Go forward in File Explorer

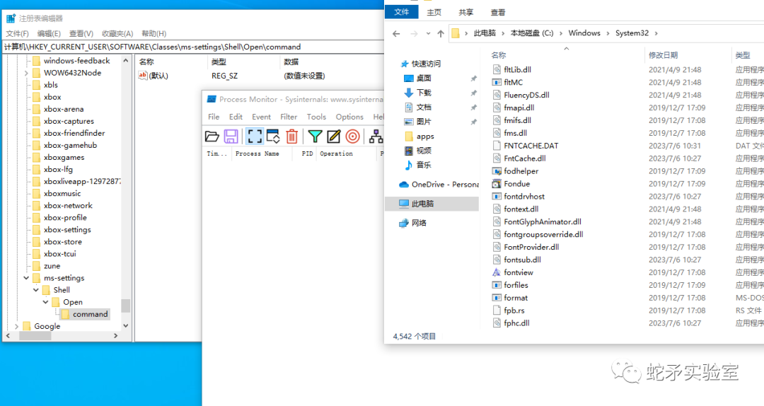point(414,34)
